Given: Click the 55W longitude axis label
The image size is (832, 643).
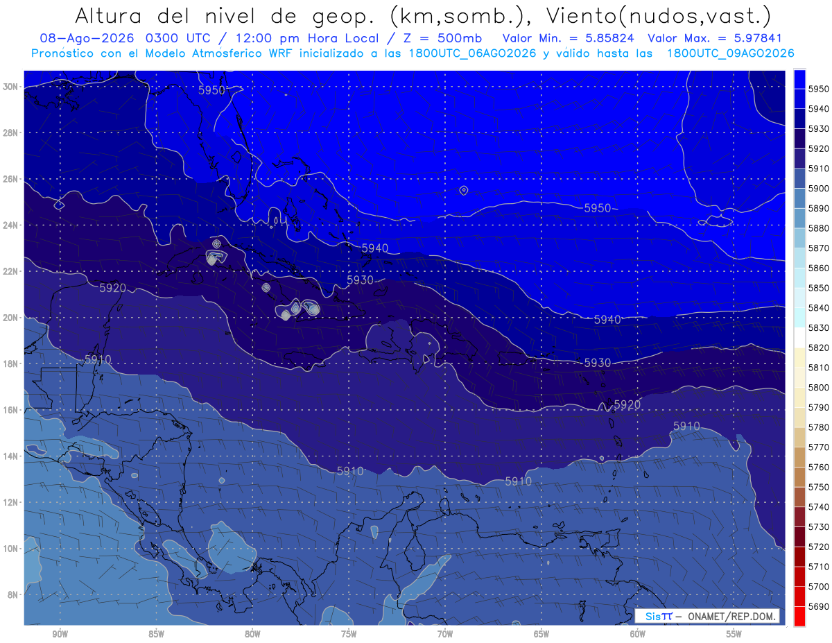Looking at the screenshot, I should 734,634.
